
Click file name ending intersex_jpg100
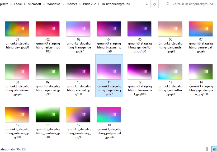click(17, 131)
